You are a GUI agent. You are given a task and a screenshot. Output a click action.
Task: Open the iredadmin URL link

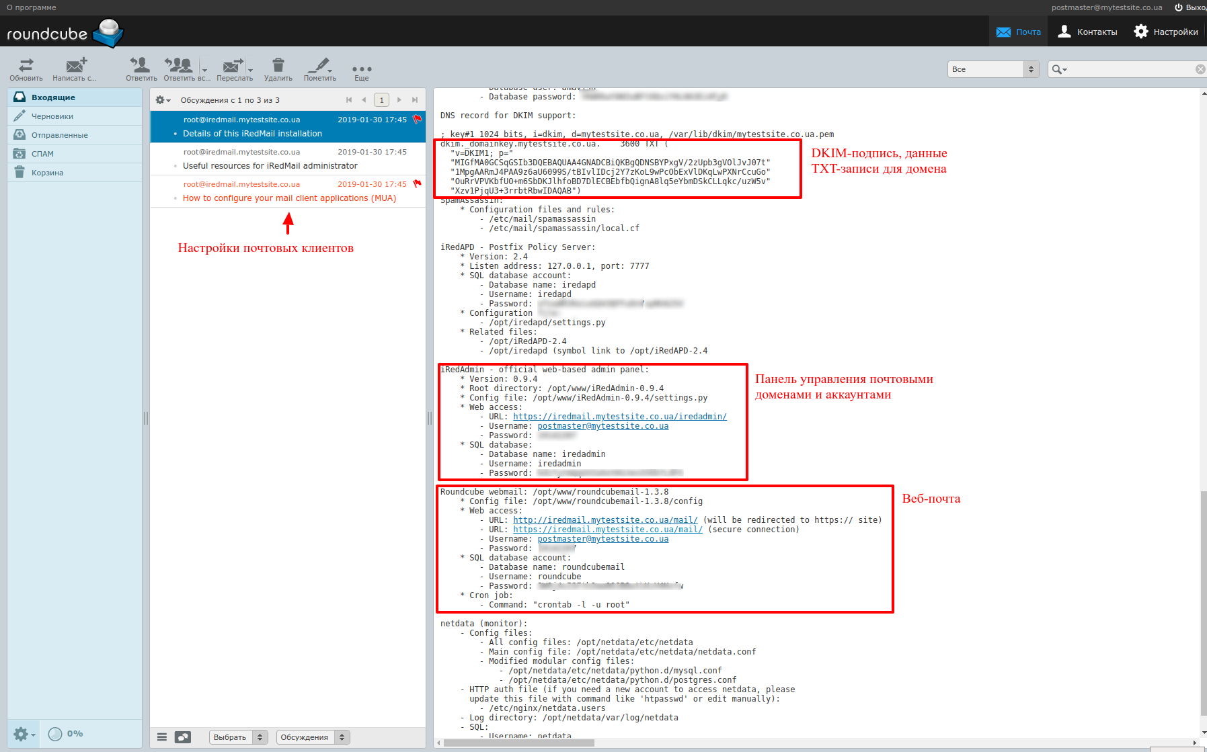(x=619, y=417)
